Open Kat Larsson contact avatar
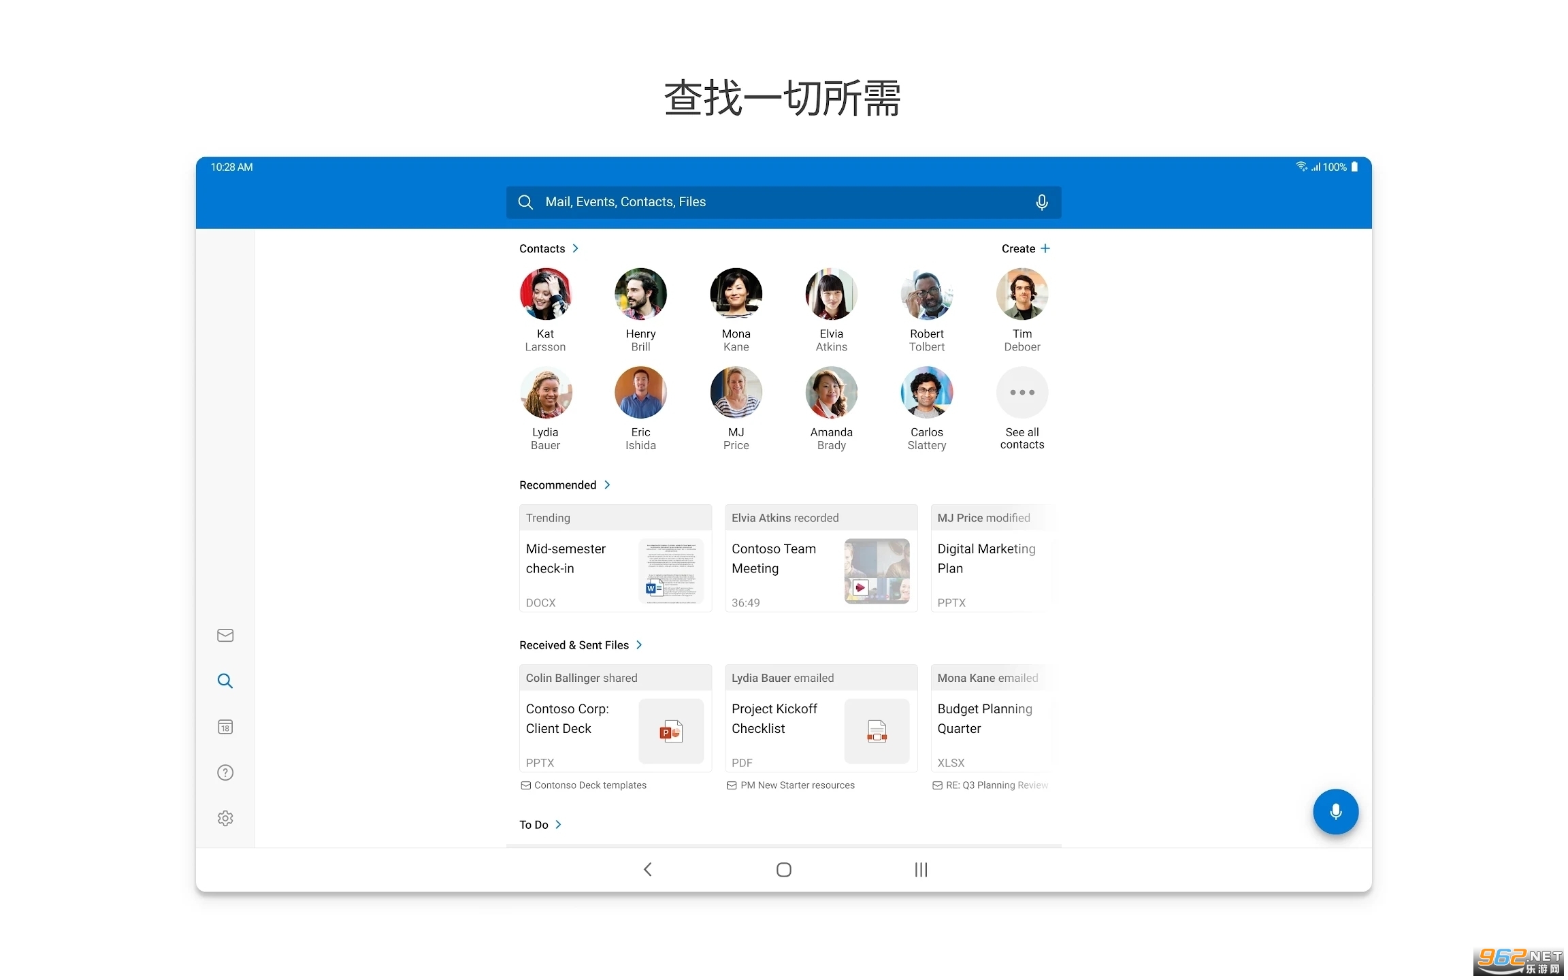The width and height of the screenshot is (1568, 980). (545, 294)
